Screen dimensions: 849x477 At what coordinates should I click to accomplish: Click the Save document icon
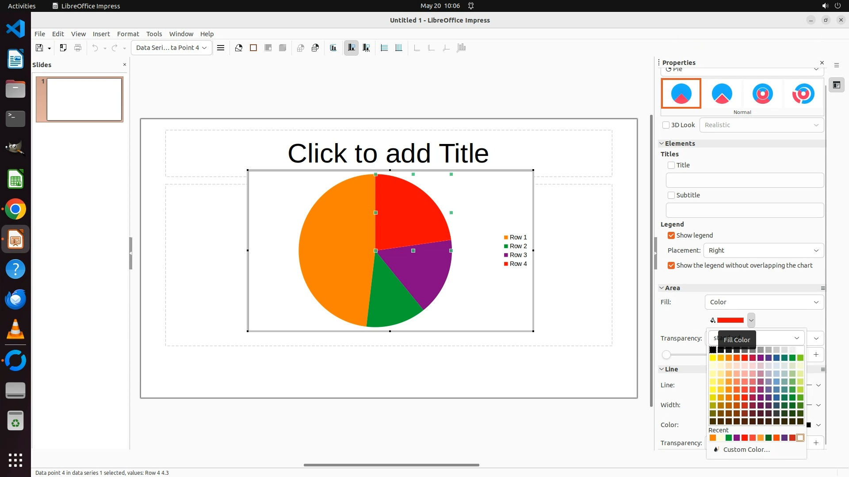click(x=39, y=48)
